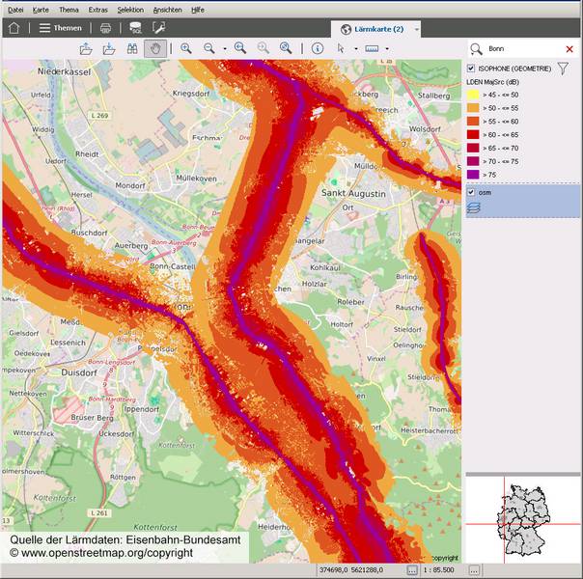Viewport: 583px width, 579px height.
Task: Click the Zoom in magnifier
Action: tap(186, 48)
